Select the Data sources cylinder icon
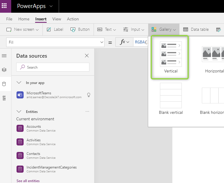Image resolution: width=224 pixels, height=183 pixels. point(4,84)
